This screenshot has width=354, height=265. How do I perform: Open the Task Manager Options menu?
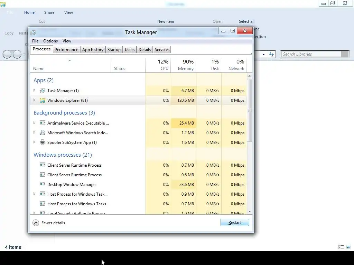coord(50,41)
